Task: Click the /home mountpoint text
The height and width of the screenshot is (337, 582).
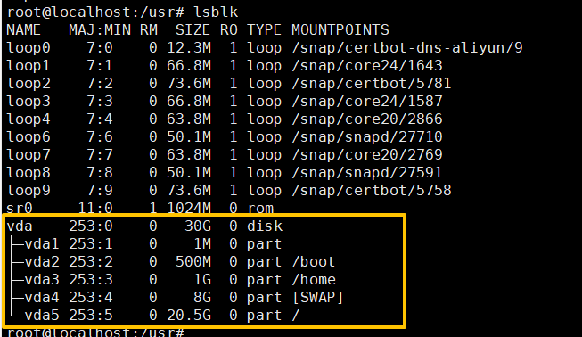Action: [313, 279]
